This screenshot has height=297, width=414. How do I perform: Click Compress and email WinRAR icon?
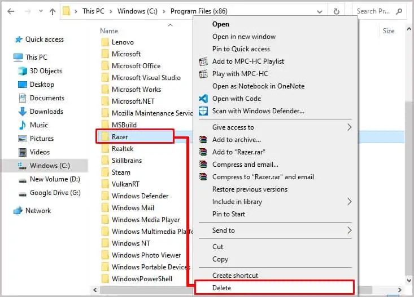203,165
